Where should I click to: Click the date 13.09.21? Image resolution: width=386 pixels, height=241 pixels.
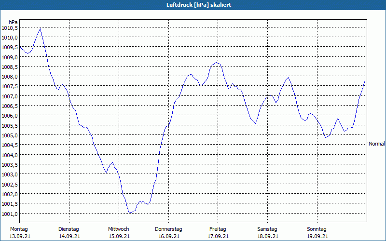point(20,237)
